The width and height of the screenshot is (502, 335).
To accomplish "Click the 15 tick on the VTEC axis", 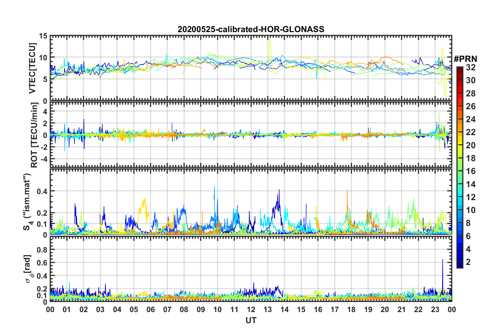I will pos(43,36).
